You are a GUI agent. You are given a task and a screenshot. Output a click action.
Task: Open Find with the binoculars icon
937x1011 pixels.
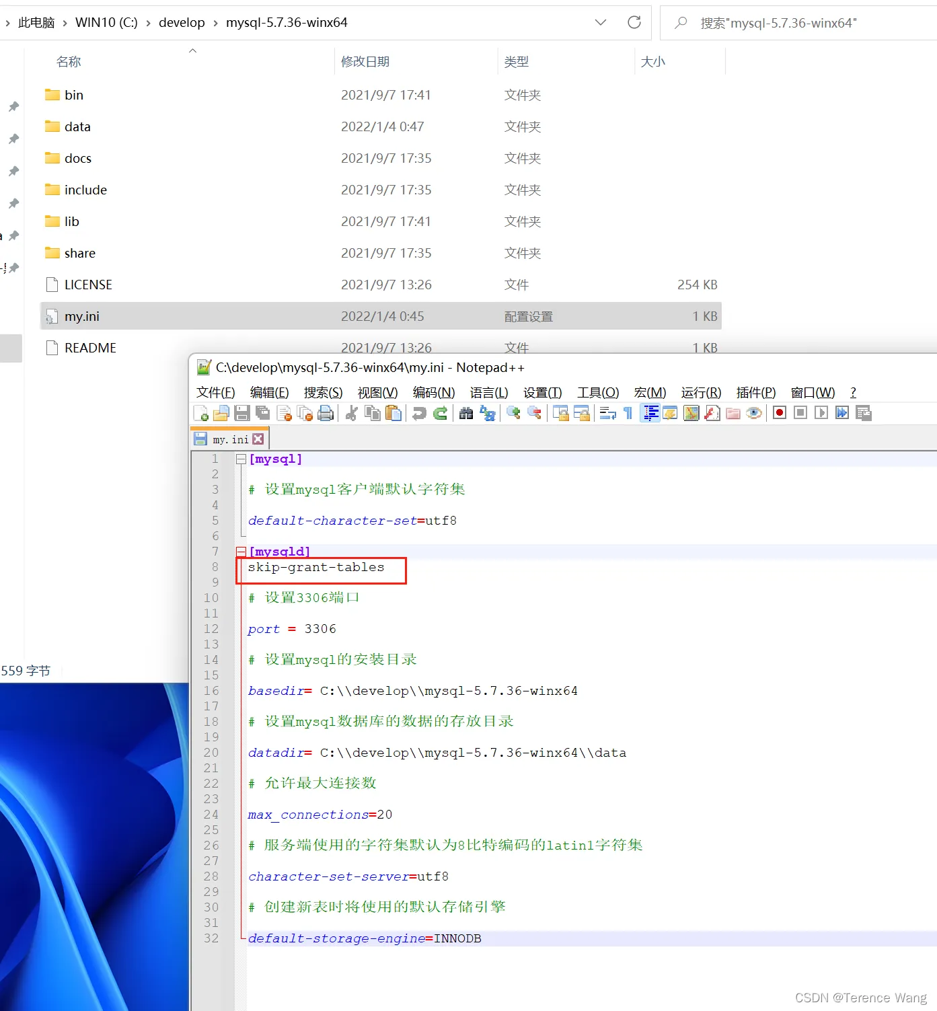click(x=466, y=413)
